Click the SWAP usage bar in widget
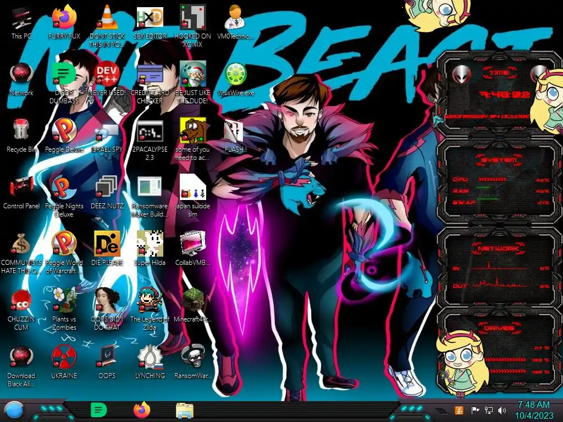 tap(488, 198)
